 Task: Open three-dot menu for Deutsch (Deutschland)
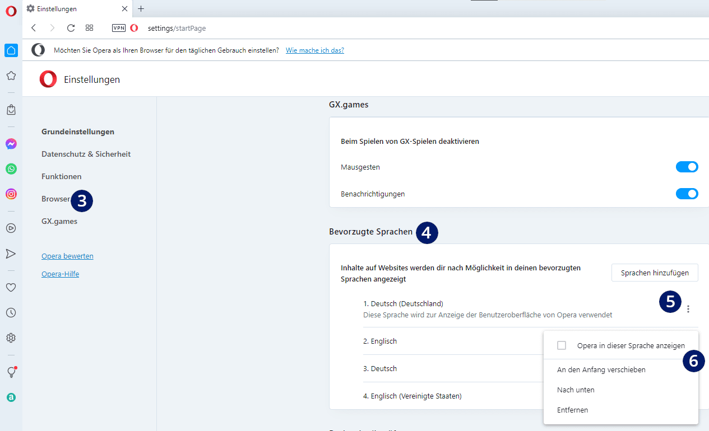point(688,308)
